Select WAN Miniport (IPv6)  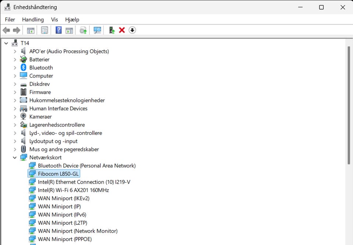[x=62, y=214]
